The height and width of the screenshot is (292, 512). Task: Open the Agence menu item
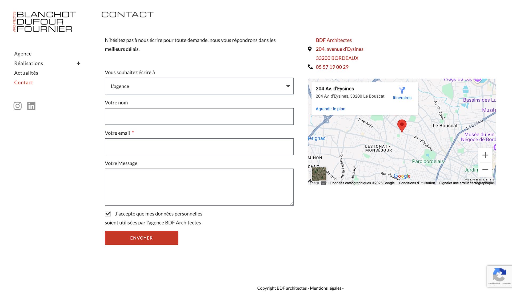23,54
